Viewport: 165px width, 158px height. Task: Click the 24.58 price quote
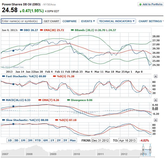10,10
